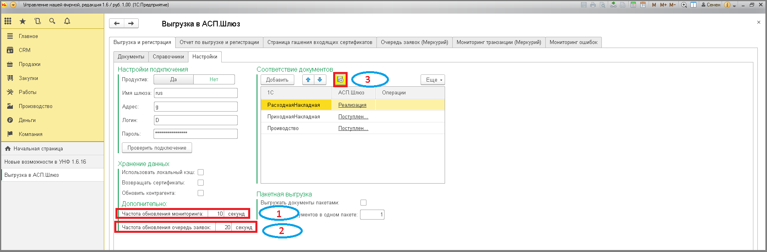Click the M- memory subtract button

[672, 5]
